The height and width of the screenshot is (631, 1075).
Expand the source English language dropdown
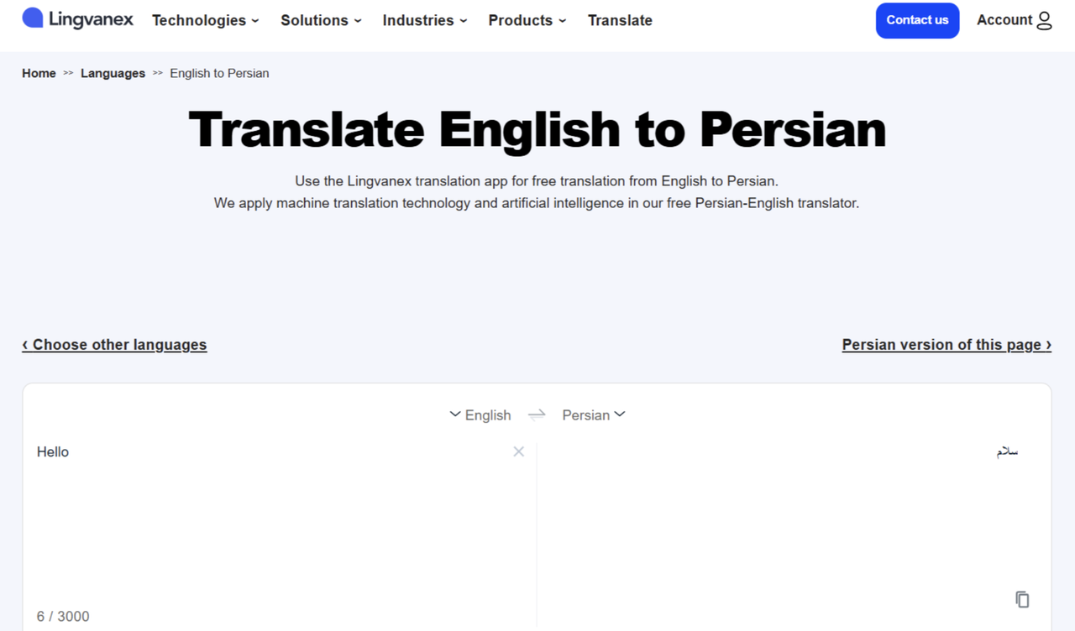click(480, 415)
